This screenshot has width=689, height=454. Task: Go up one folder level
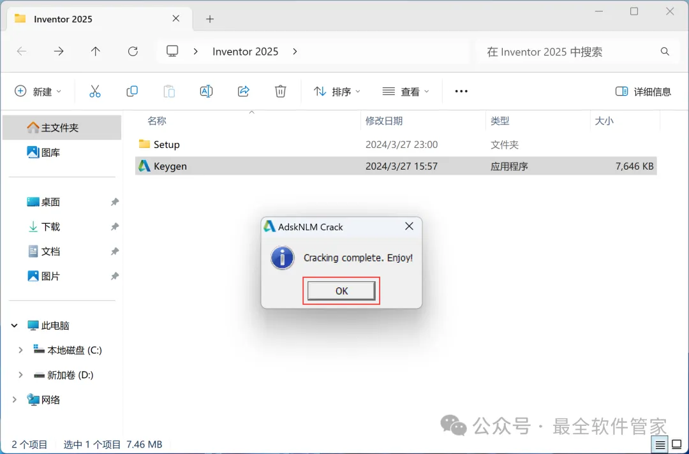[x=95, y=52]
